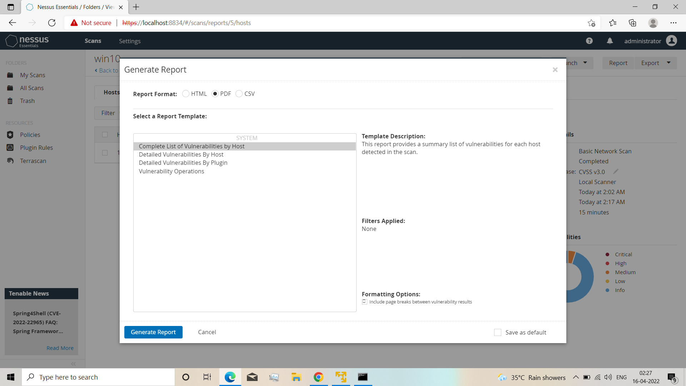Expand the Launch dropdown arrow
This screenshot has width=686, height=386.
[x=585, y=63]
